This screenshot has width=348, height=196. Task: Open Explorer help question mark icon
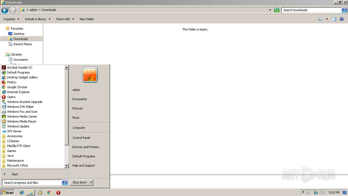(x=342, y=19)
